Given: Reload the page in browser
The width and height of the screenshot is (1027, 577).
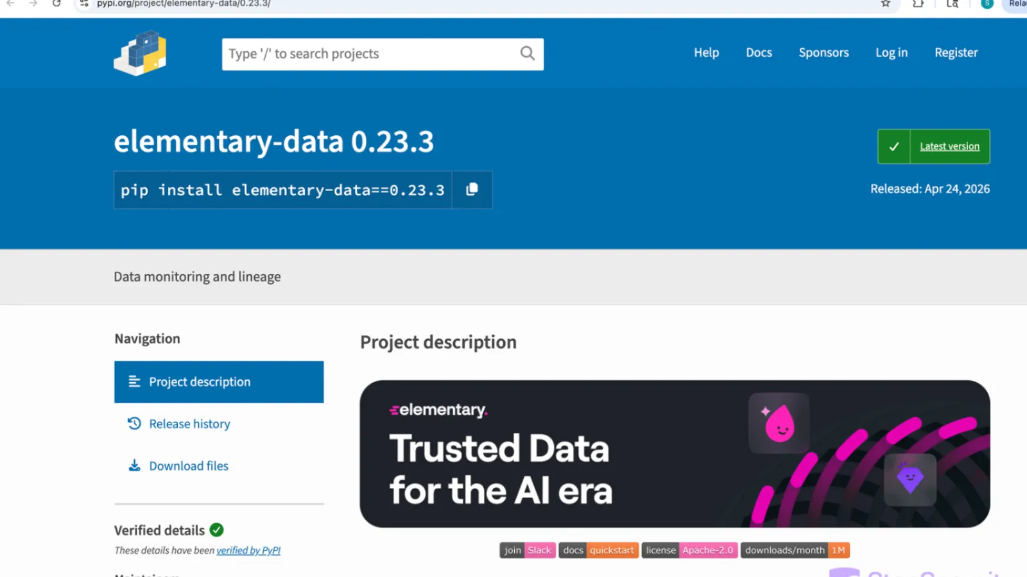Looking at the screenshot, I should coord(56,4).
